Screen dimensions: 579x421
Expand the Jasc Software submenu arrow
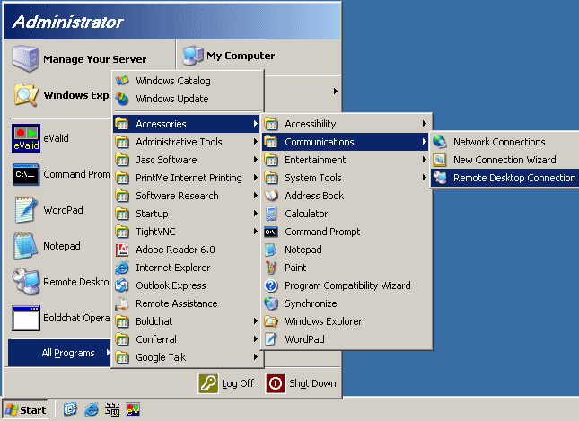click(255, 160)
